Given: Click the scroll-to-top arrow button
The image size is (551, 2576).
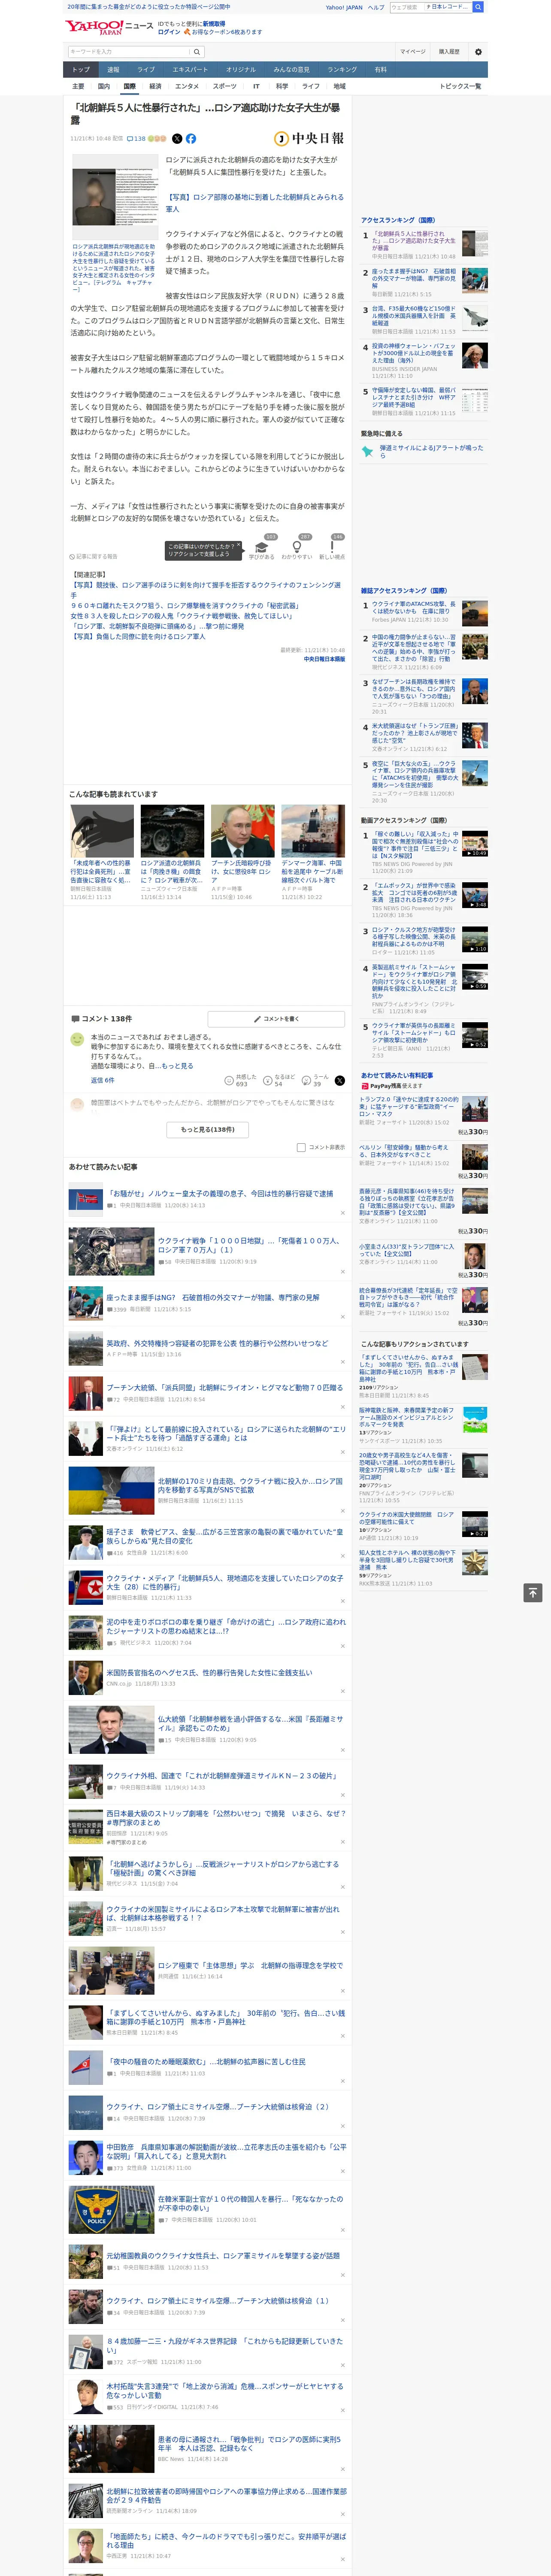Looking at the screenshot, I should pos(533,1592).
